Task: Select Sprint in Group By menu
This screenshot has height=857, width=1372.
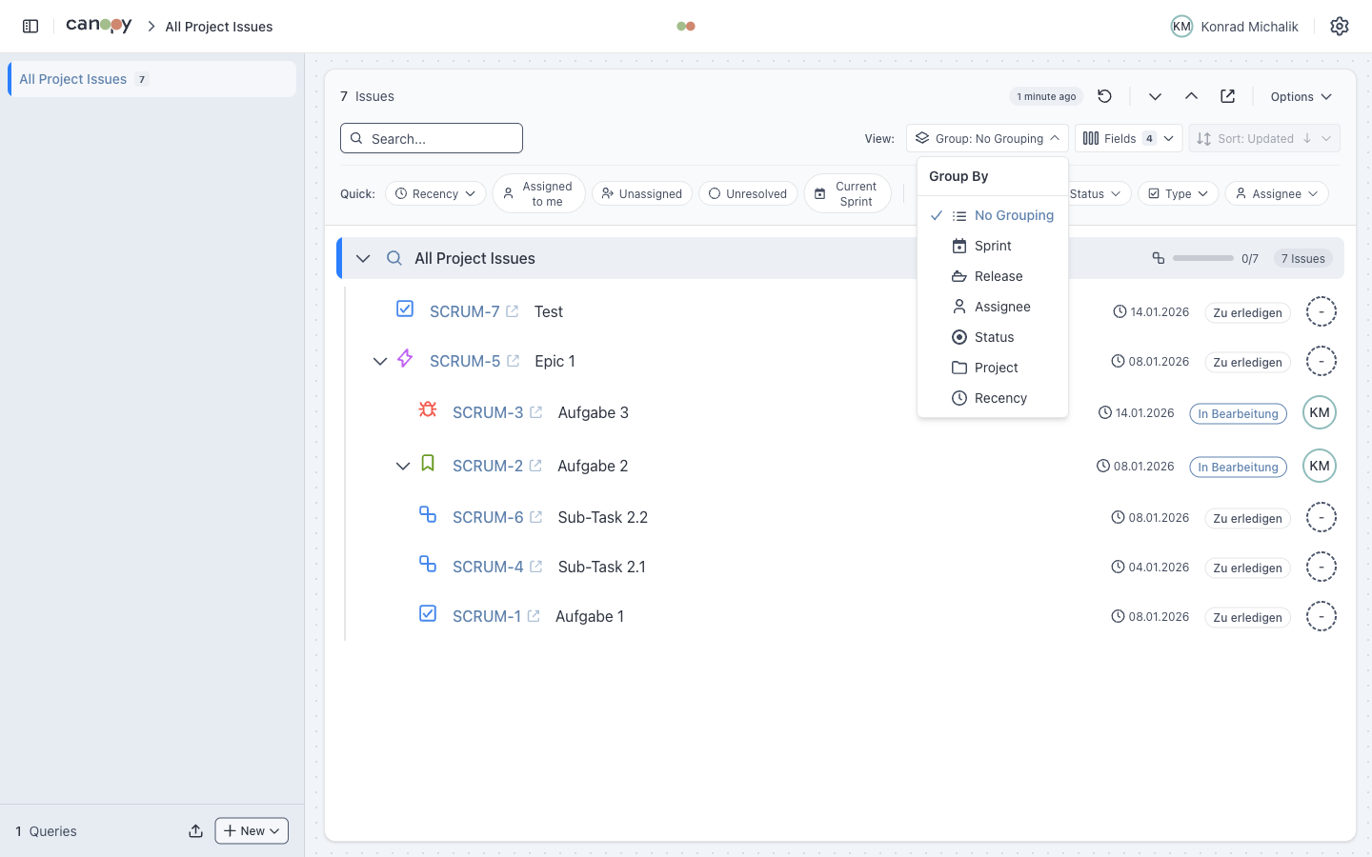Action: tap(992, 246)
